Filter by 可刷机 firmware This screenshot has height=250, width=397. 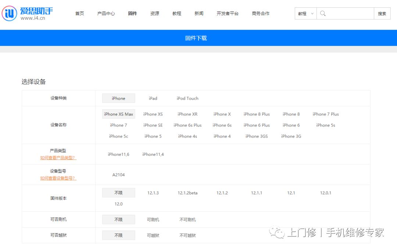coord(153,219)
